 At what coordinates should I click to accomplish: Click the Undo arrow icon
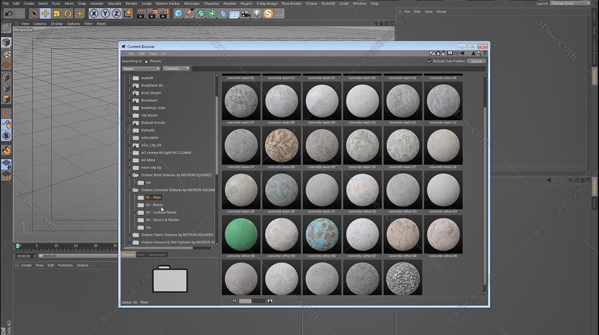[x=8, y=13]
